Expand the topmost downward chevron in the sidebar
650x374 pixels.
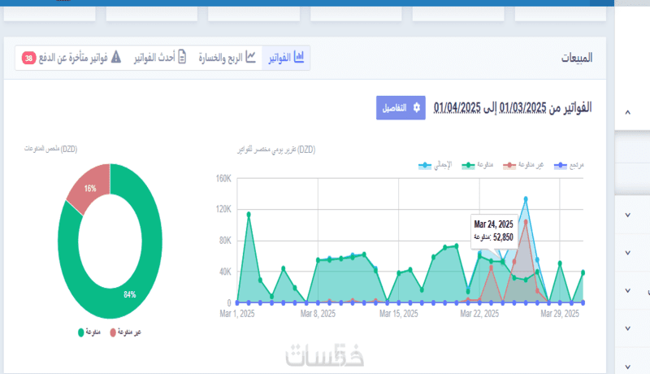(627, 215)
